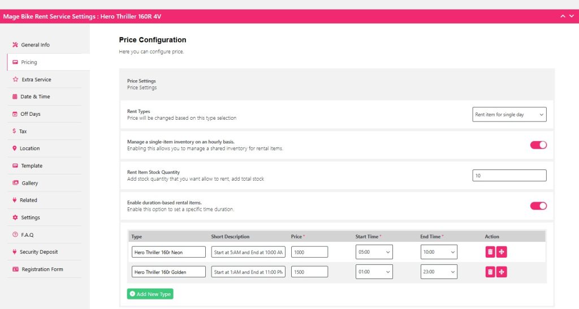Disable duration-based rental items switch

[x=538, y=206]
